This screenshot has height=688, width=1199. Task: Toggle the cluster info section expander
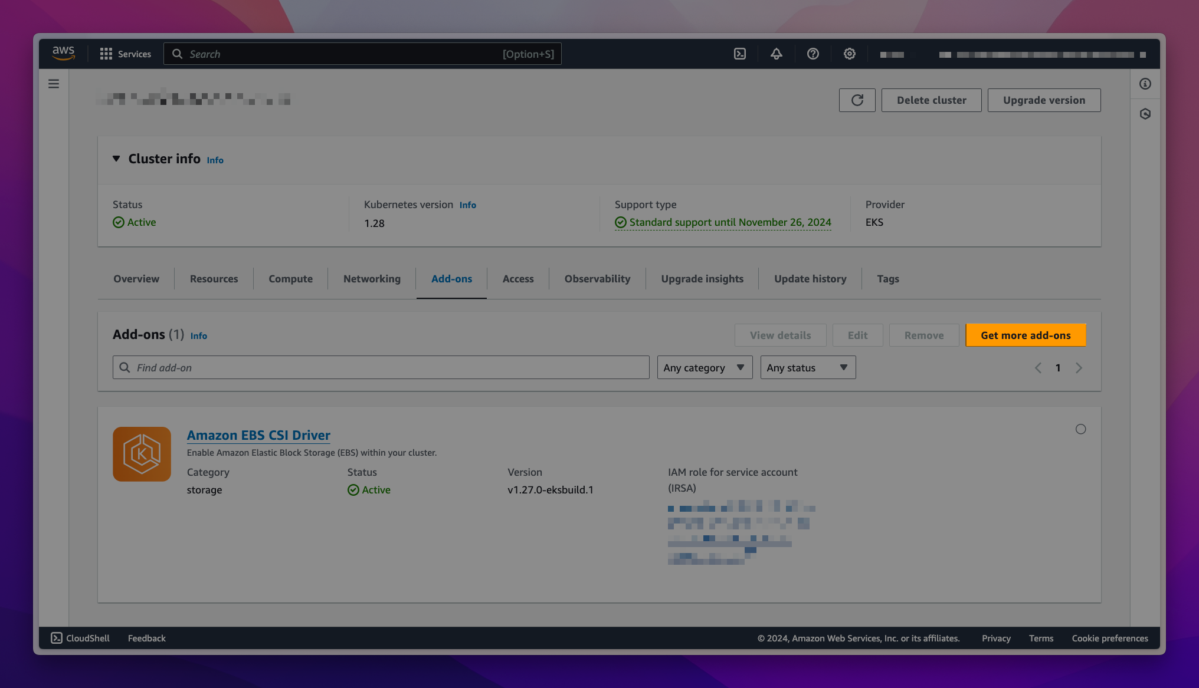tap(117, 158)
